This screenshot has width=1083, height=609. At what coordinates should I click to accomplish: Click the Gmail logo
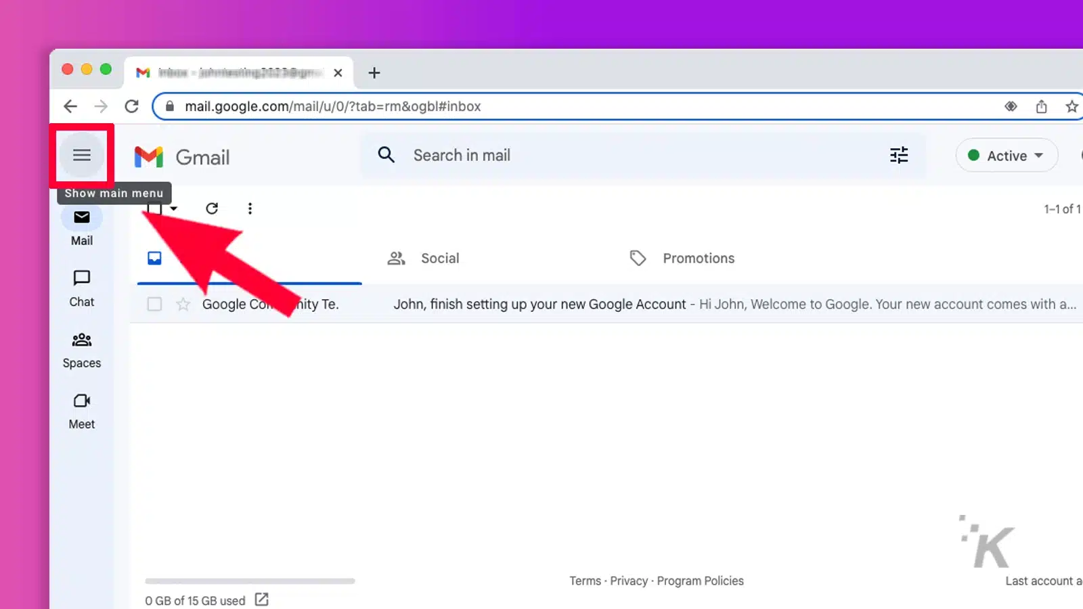click(x=182, y=157)
